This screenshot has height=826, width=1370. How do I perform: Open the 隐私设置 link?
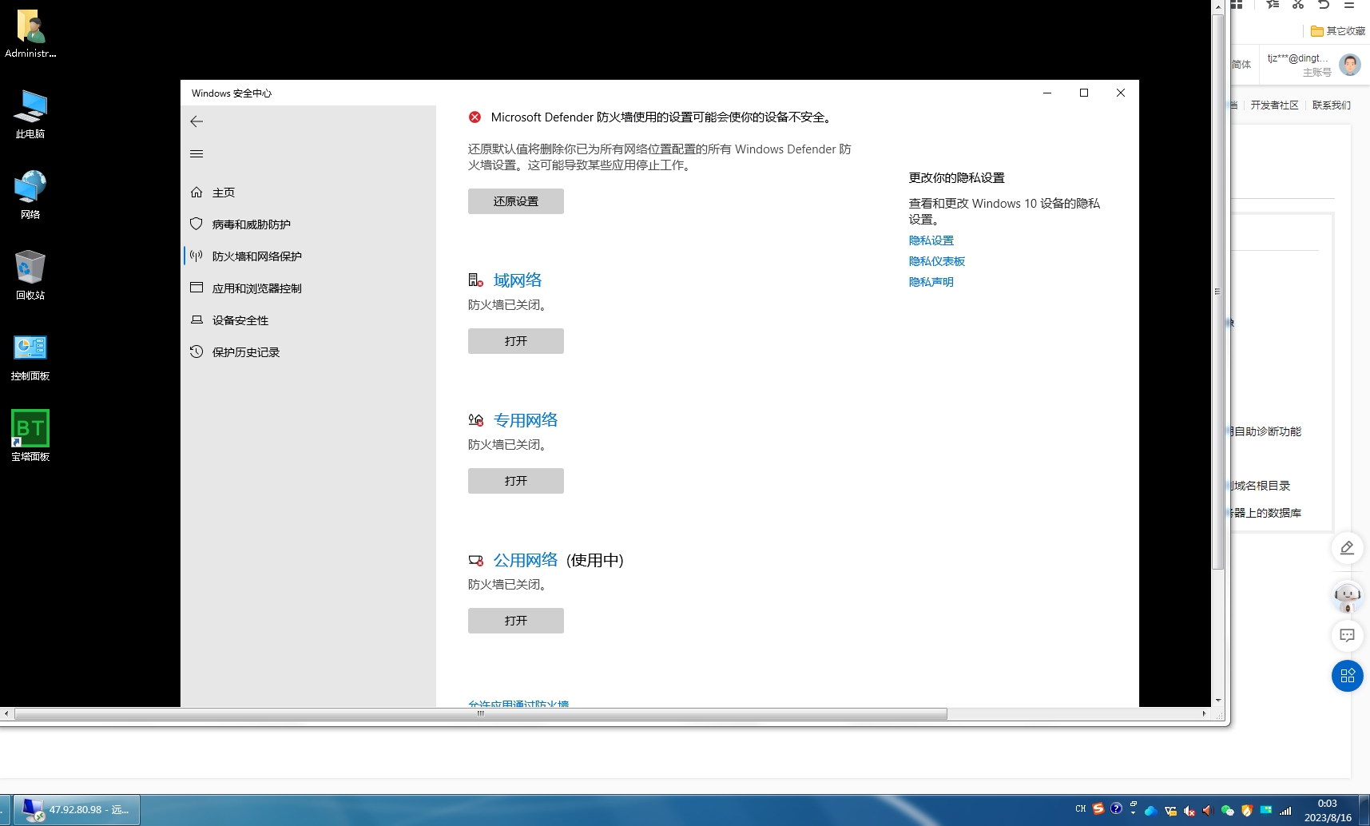pos(931,240)
